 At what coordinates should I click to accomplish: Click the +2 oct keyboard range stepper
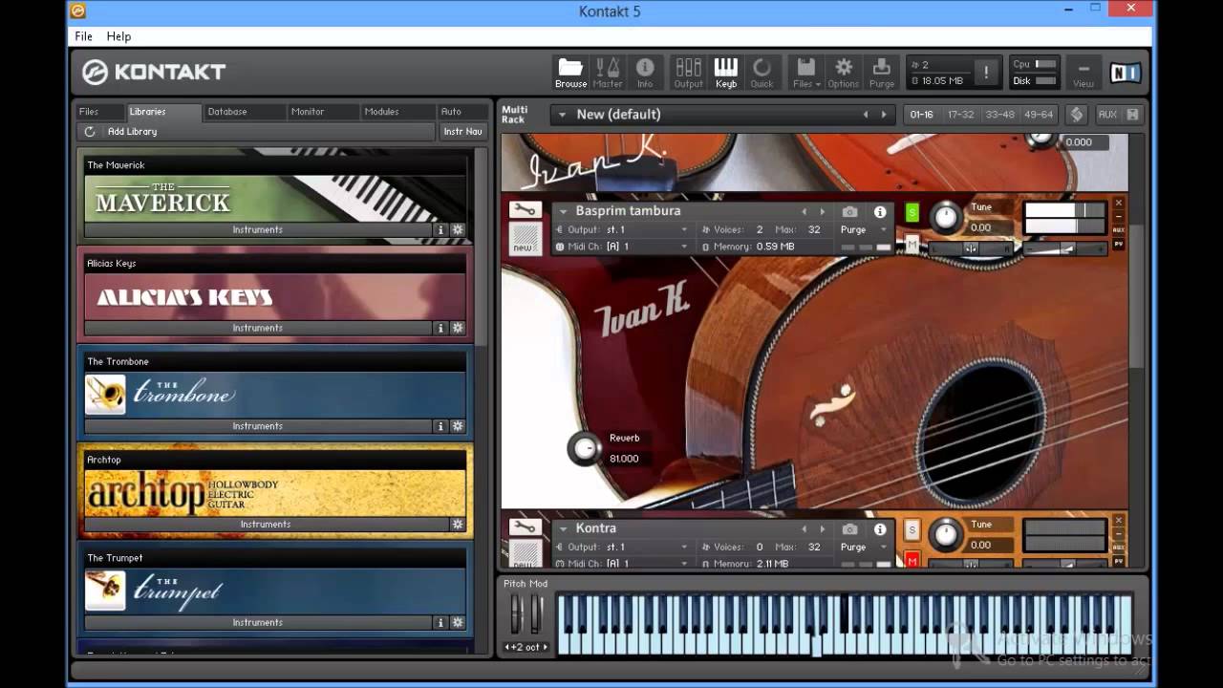coord(526,647)
